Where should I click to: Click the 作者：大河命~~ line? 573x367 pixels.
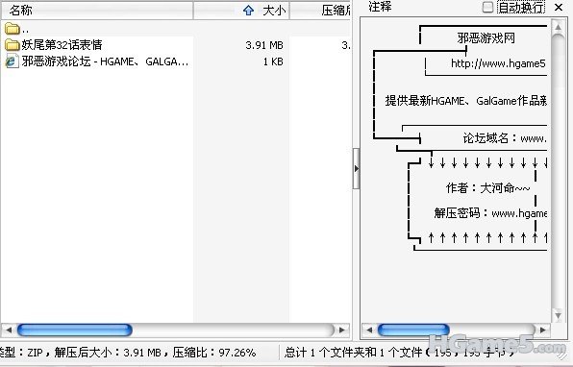(487, 188)
